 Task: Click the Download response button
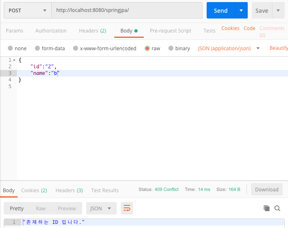267,189
